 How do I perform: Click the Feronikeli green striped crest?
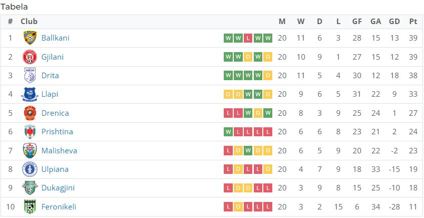click(x=30, y=206)
